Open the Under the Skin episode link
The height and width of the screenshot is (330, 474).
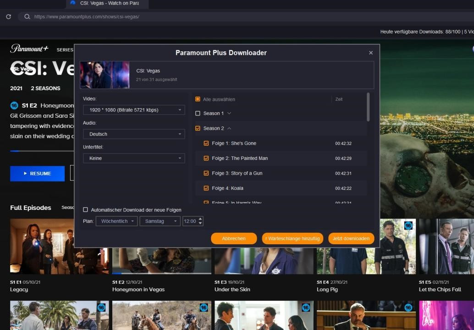click(232, 290)
